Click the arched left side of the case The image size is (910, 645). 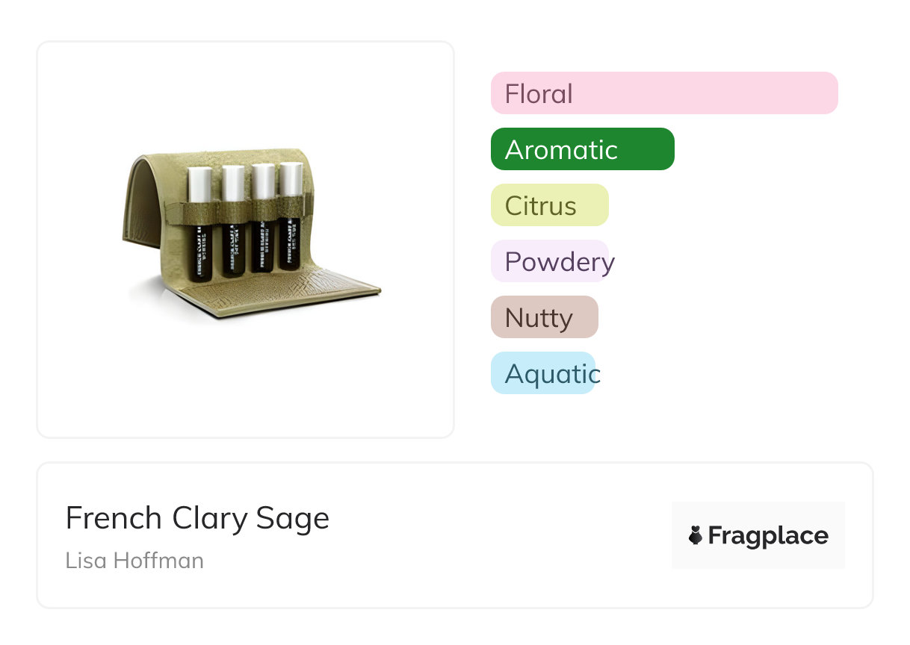pyautogui.click(x=142, y=202)
